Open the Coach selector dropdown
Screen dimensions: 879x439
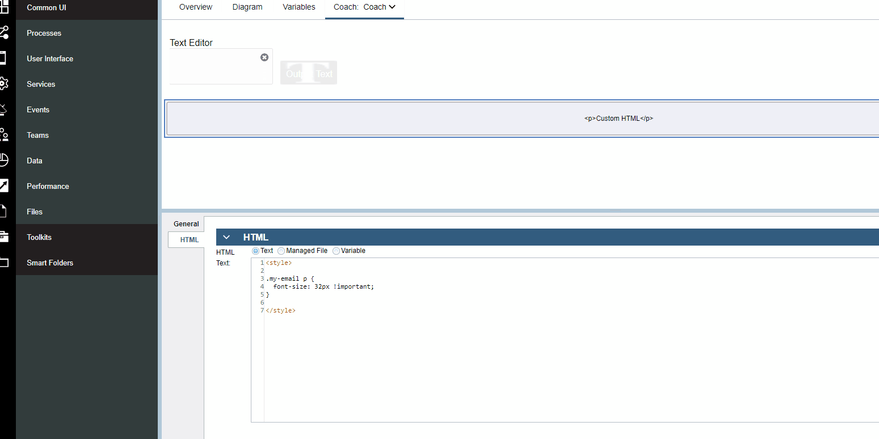click(380, 7)
